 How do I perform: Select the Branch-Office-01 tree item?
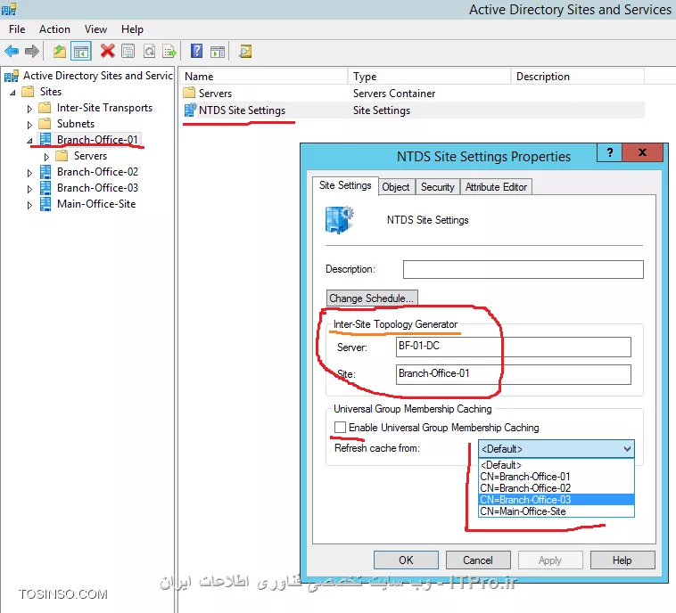[x=97, y=140]
